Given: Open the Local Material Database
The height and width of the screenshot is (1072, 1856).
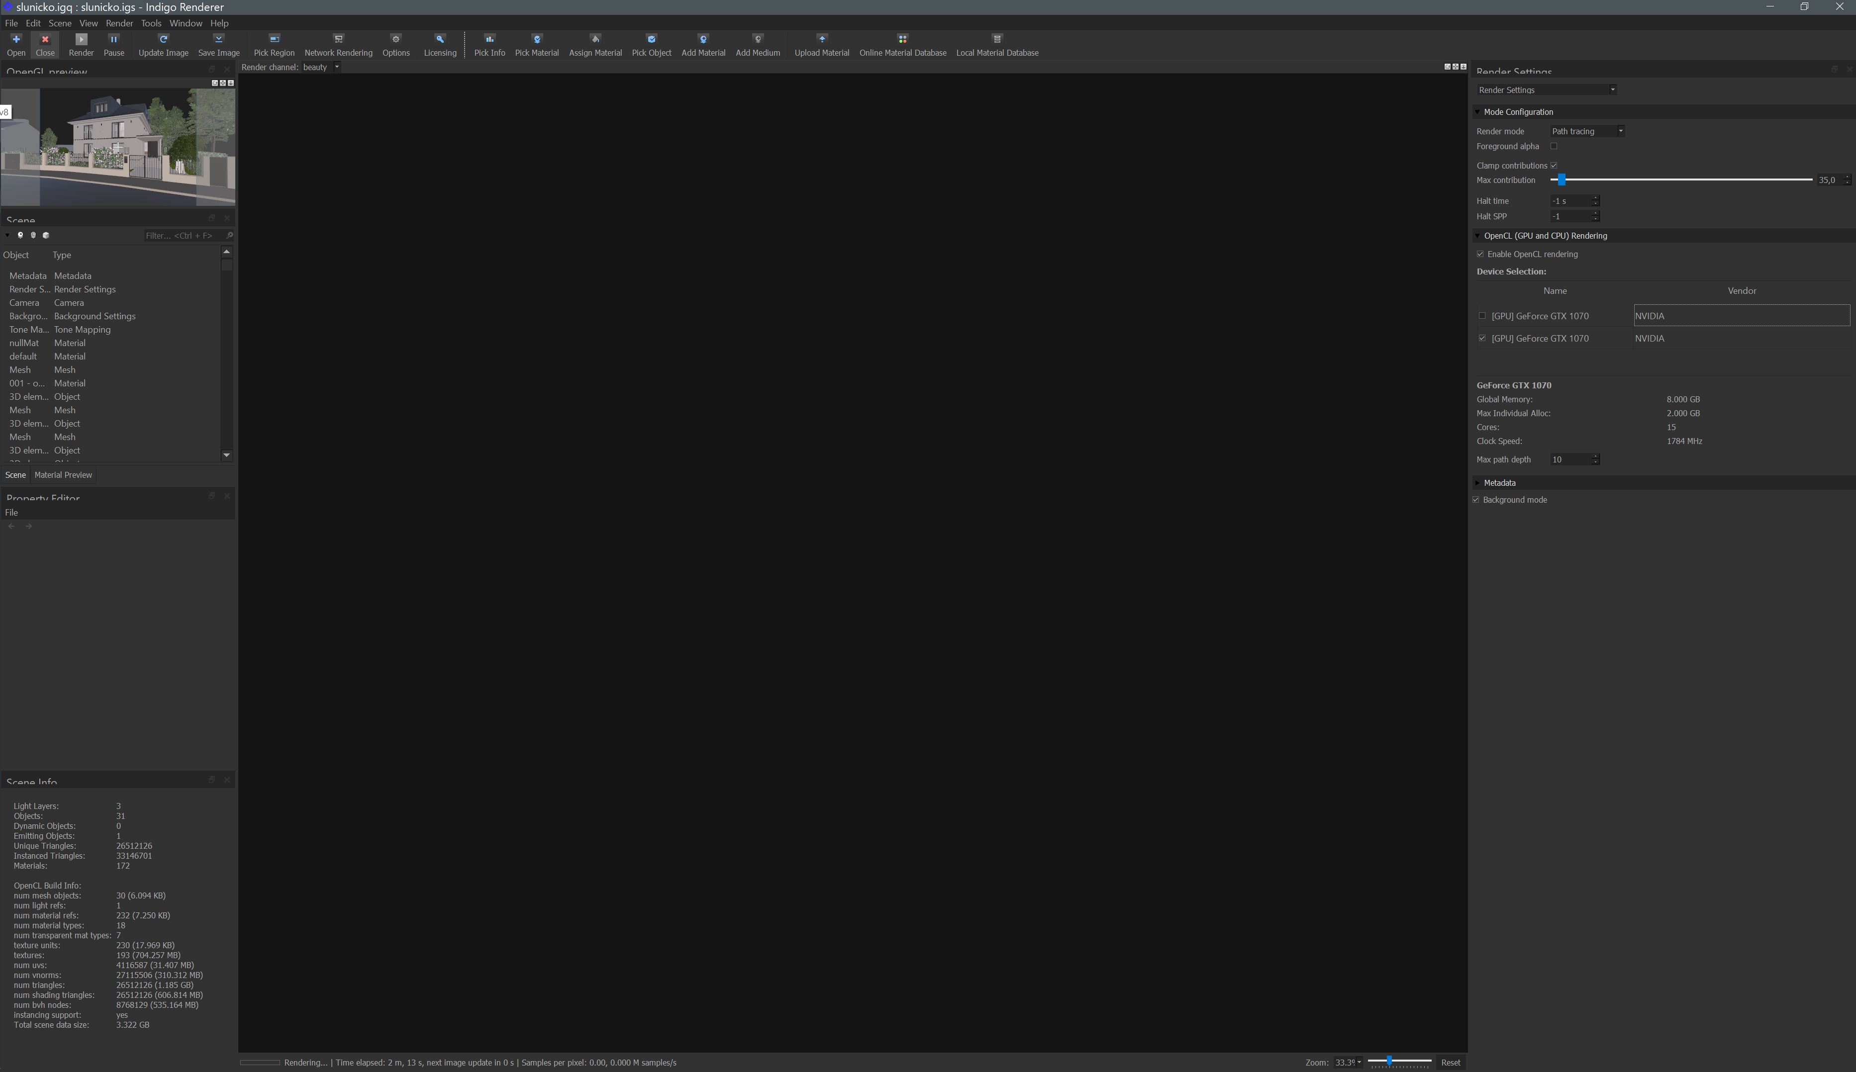Looking at the screenshot, I should pyautogui.click(x=997, y=44).
